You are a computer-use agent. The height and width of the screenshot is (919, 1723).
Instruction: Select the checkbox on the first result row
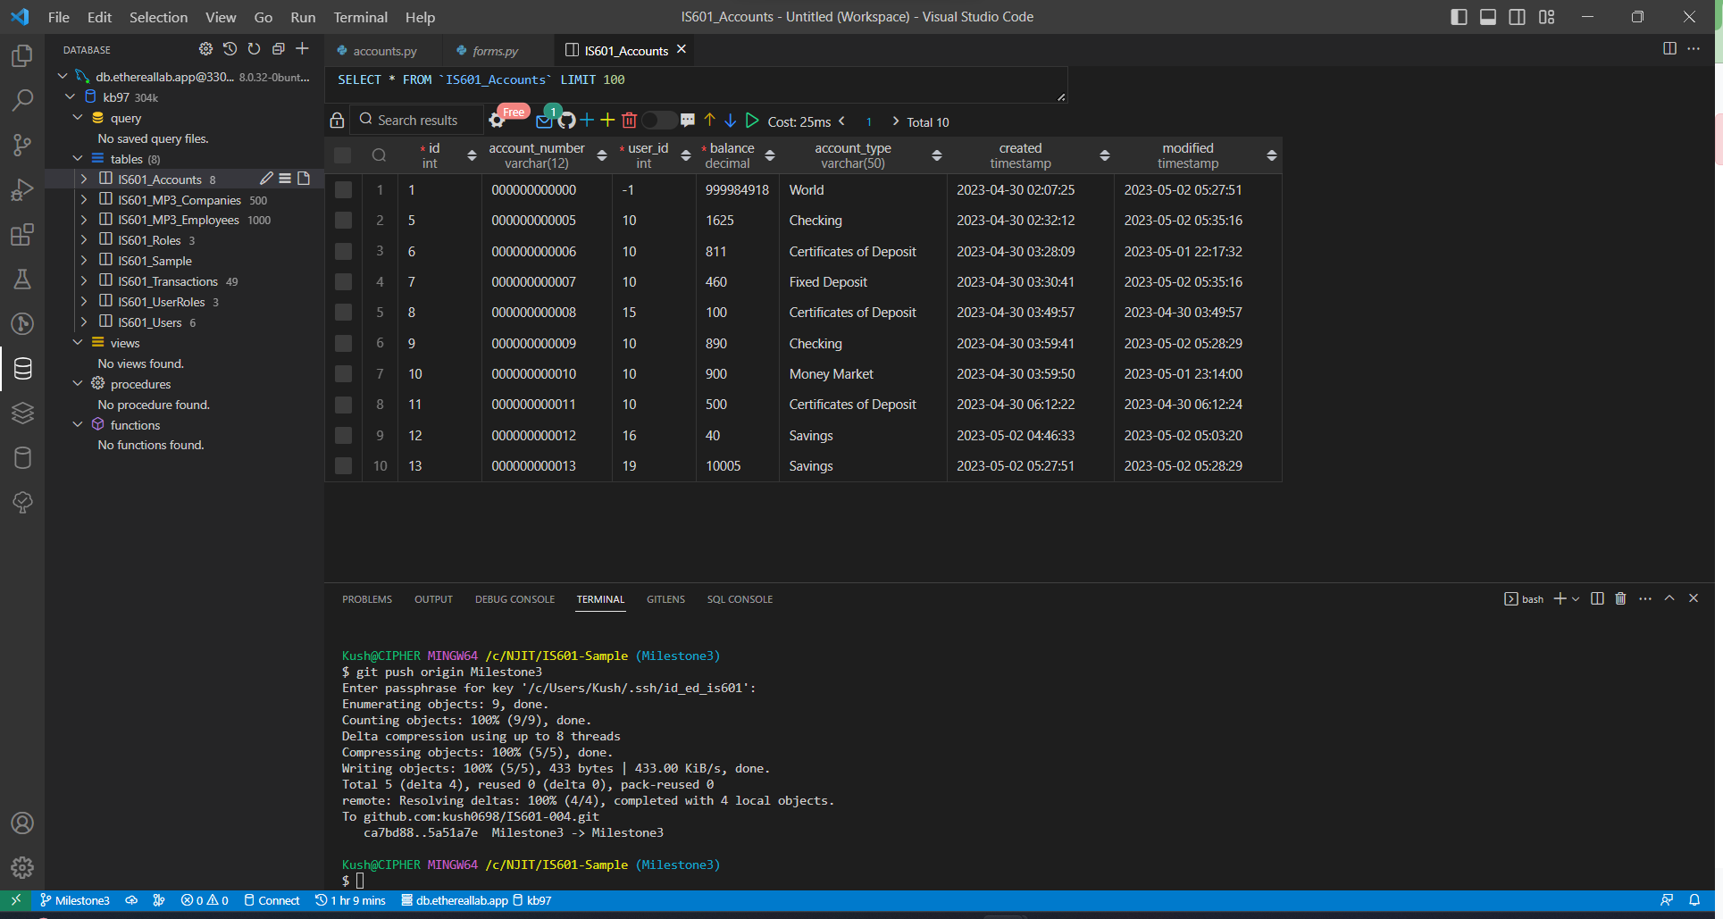(x=343, y=189)
